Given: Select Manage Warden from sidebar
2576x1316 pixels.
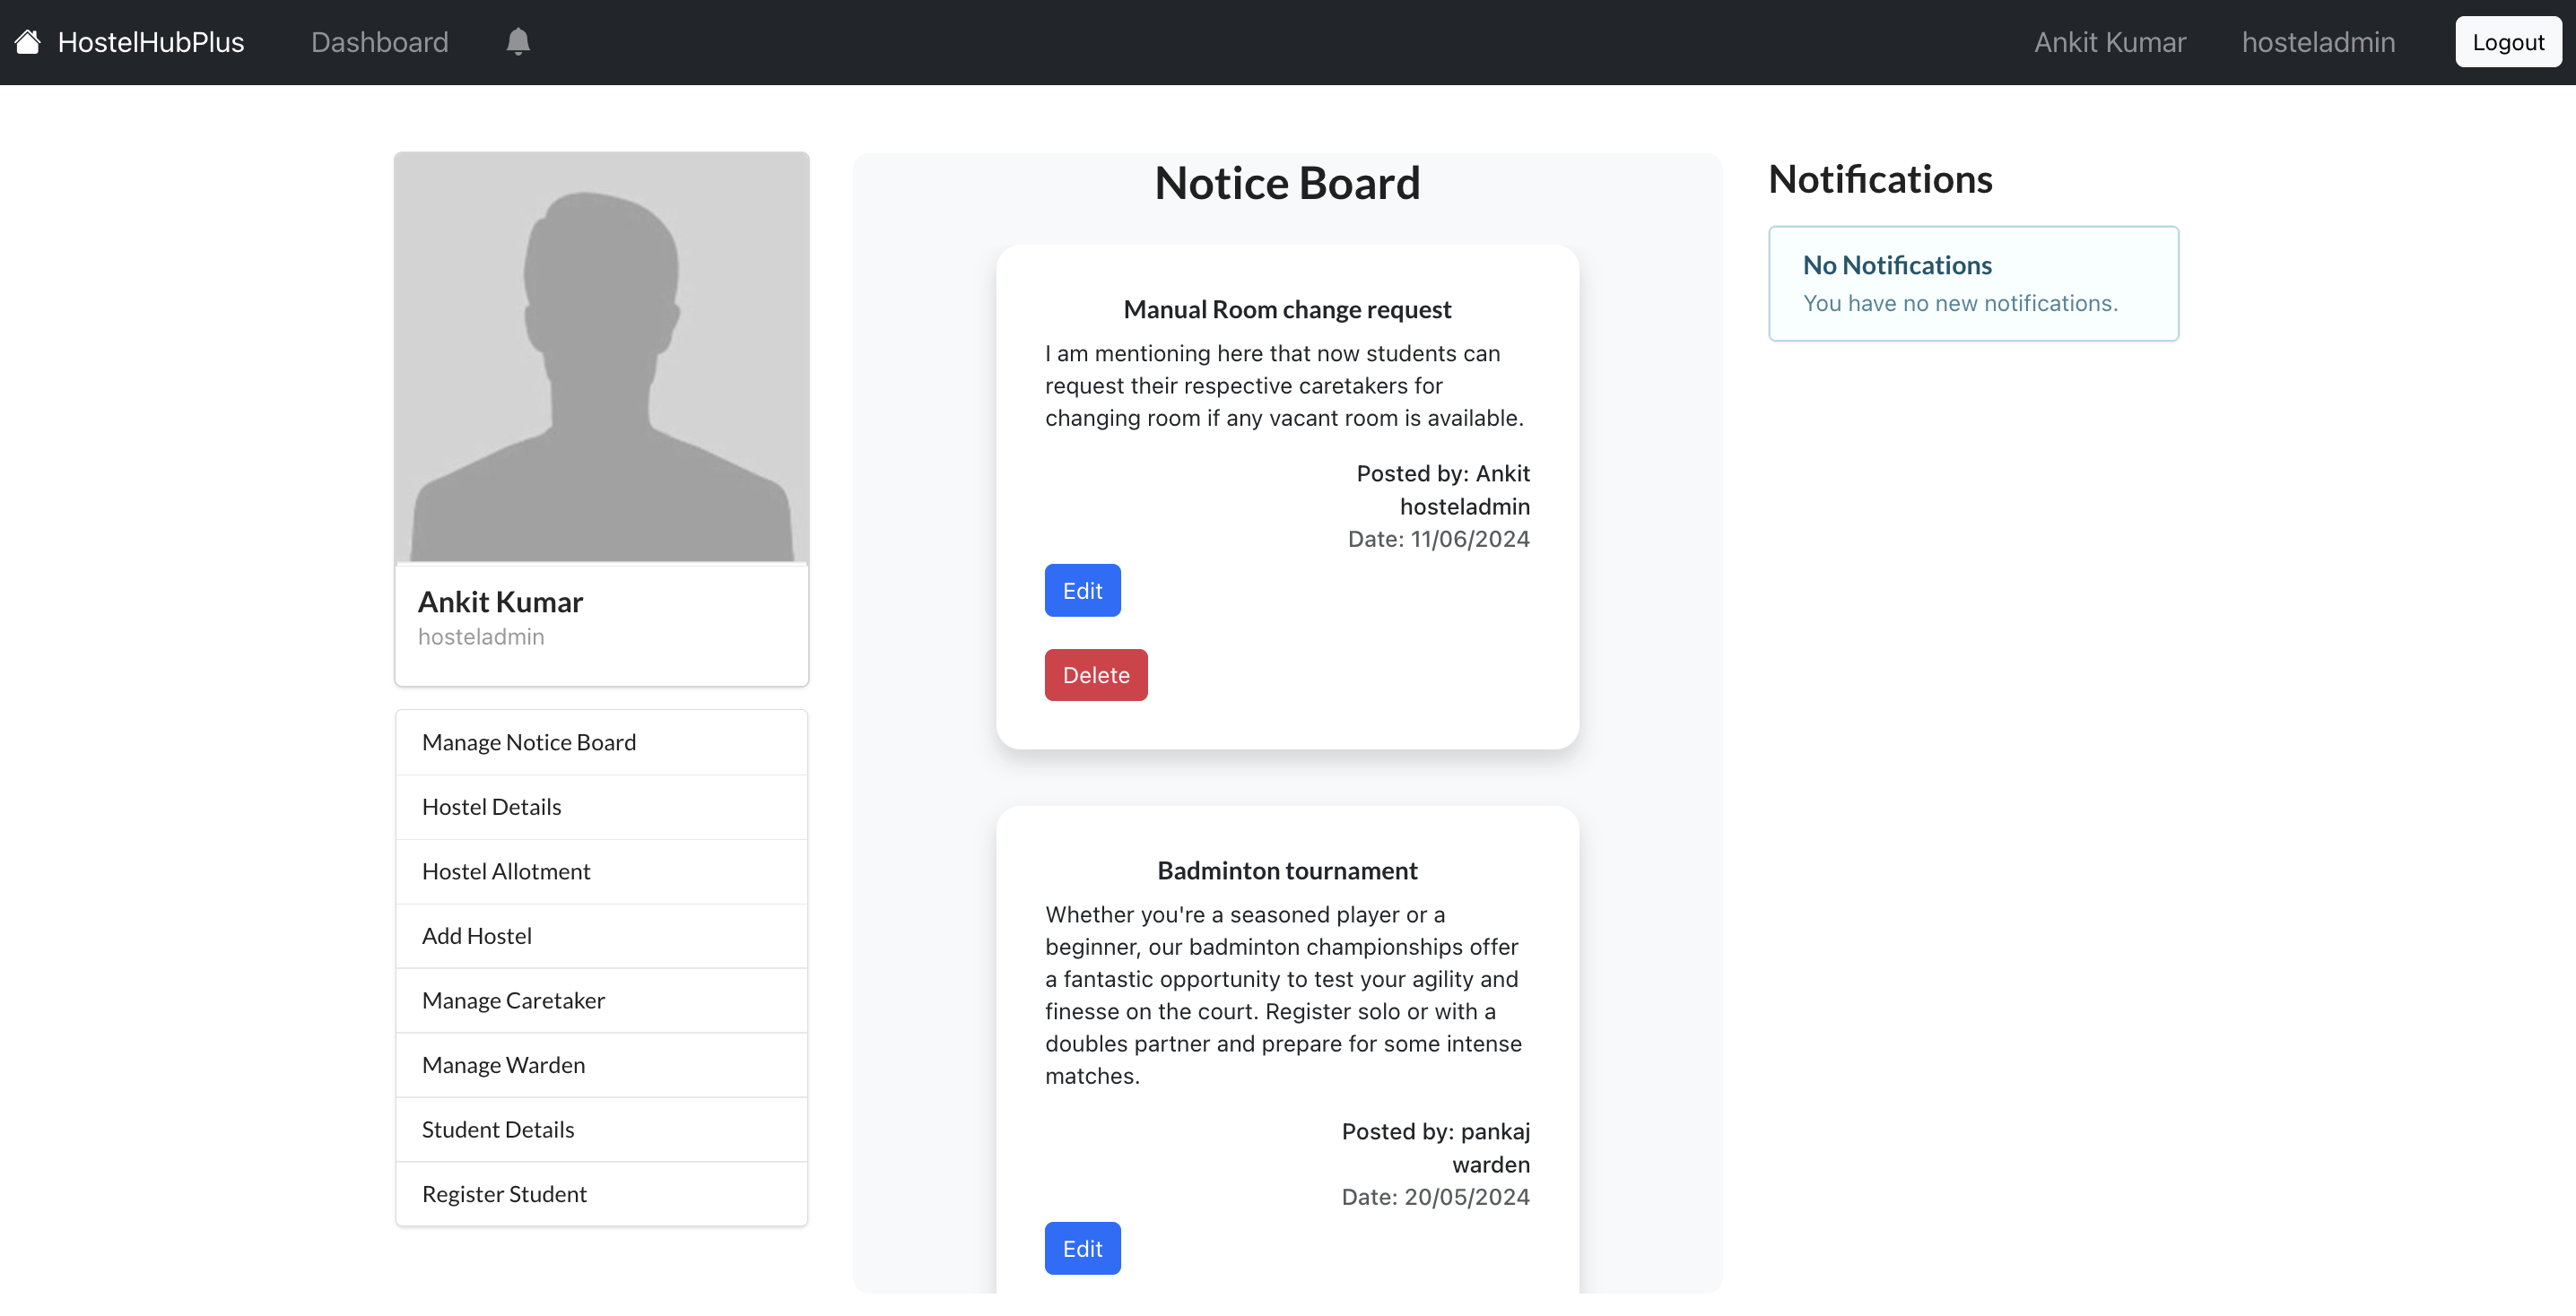Looking at the screenshot, I should click(x=503, y=1064).
